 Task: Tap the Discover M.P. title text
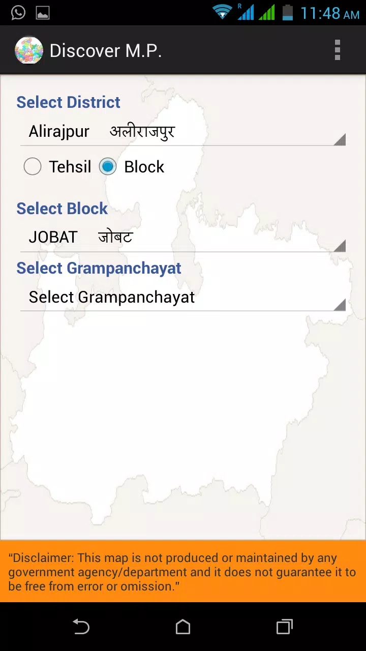click(106, 51)
